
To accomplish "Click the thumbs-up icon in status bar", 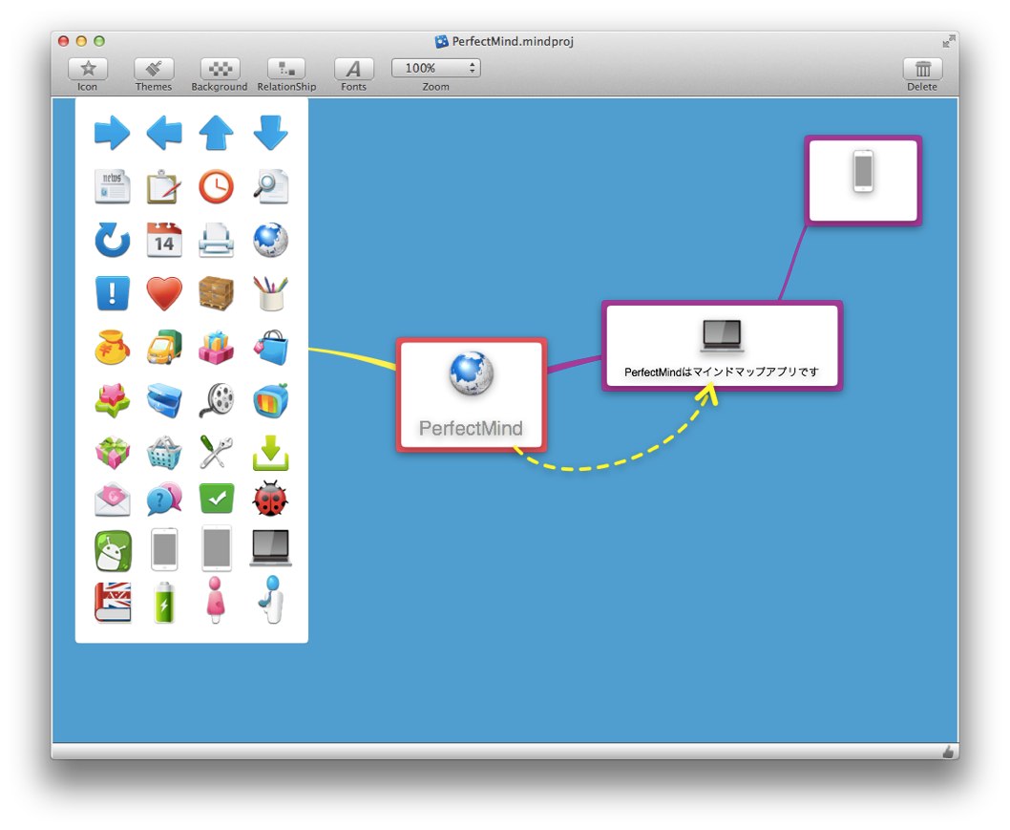I will click(948, 752).
